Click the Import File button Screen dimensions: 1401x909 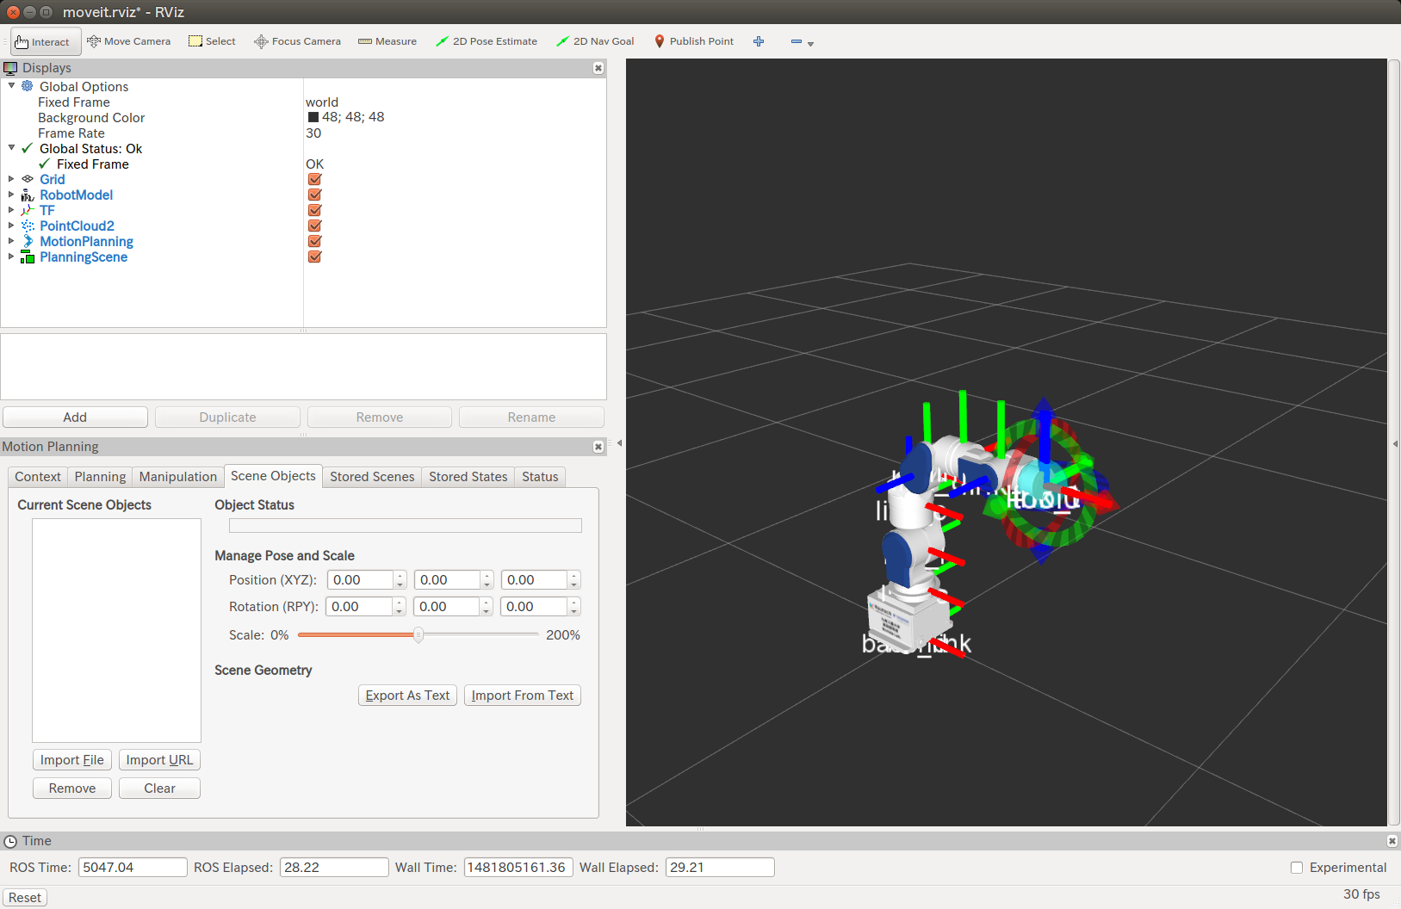[72, 760]
